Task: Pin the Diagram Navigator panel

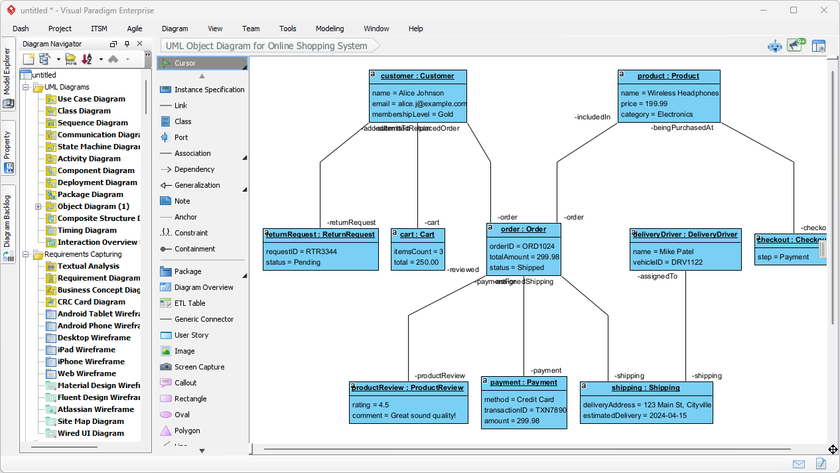Action: tap(126, 44)
